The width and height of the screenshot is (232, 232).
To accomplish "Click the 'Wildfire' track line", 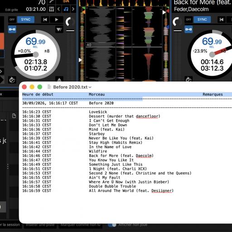I will [x=98, y=151].
